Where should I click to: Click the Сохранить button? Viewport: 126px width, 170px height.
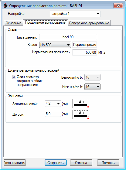click(x=56, y=163)
